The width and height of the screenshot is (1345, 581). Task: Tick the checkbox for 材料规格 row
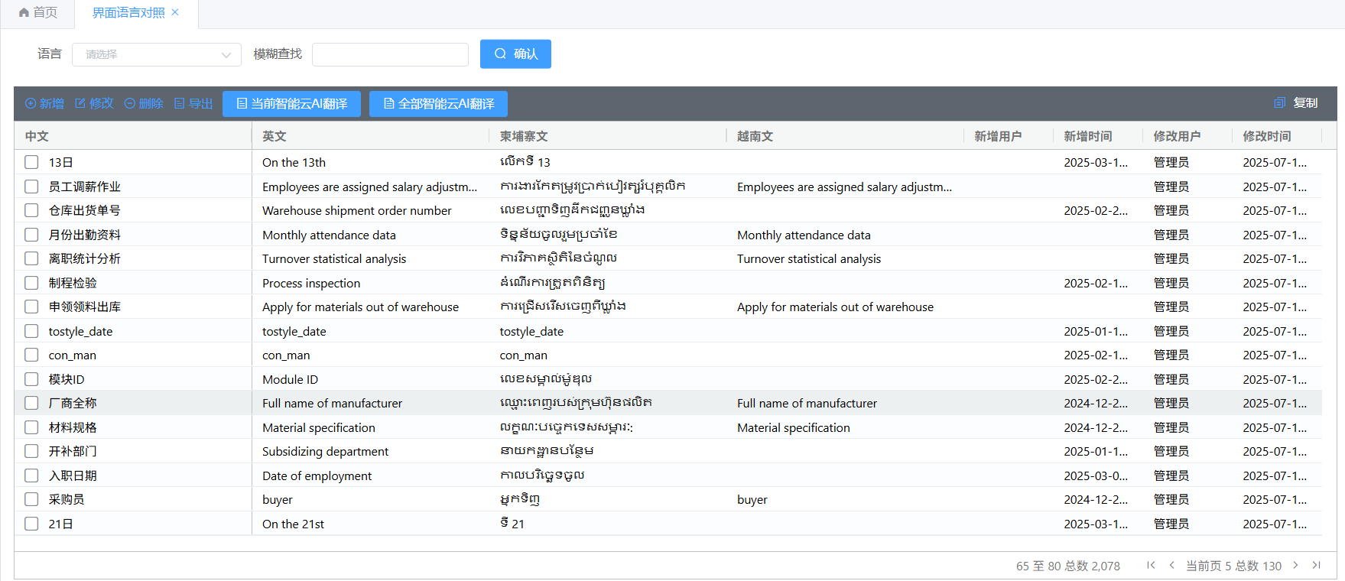point(31,427)
